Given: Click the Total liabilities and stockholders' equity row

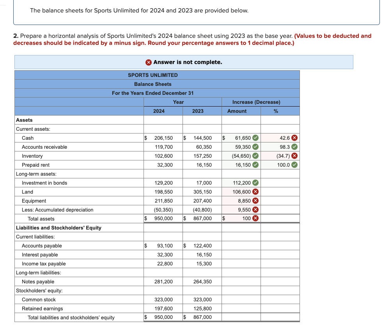Looking at the screenshot, I should (x=78, y=317).
